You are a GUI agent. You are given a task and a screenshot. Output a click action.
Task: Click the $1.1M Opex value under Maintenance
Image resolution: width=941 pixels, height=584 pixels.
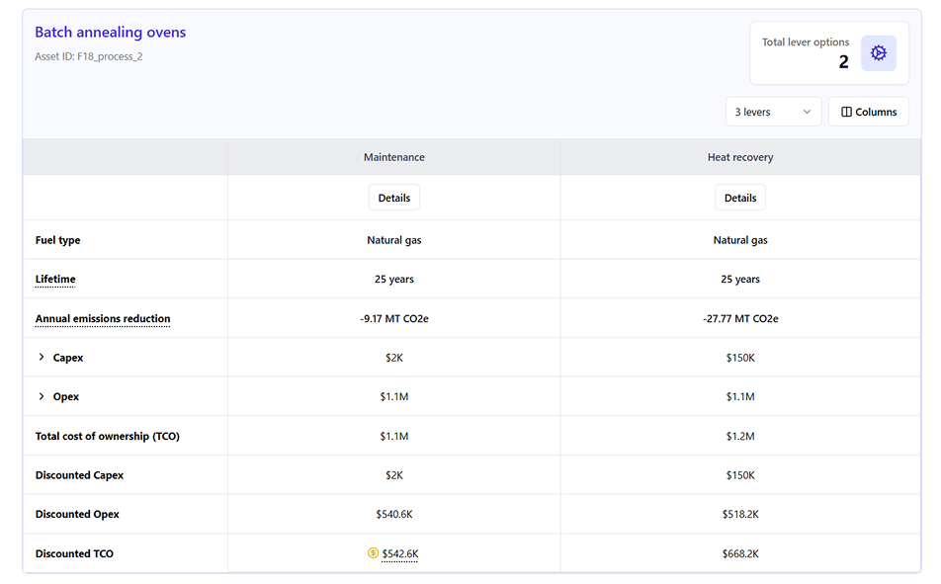pos(393,396)
